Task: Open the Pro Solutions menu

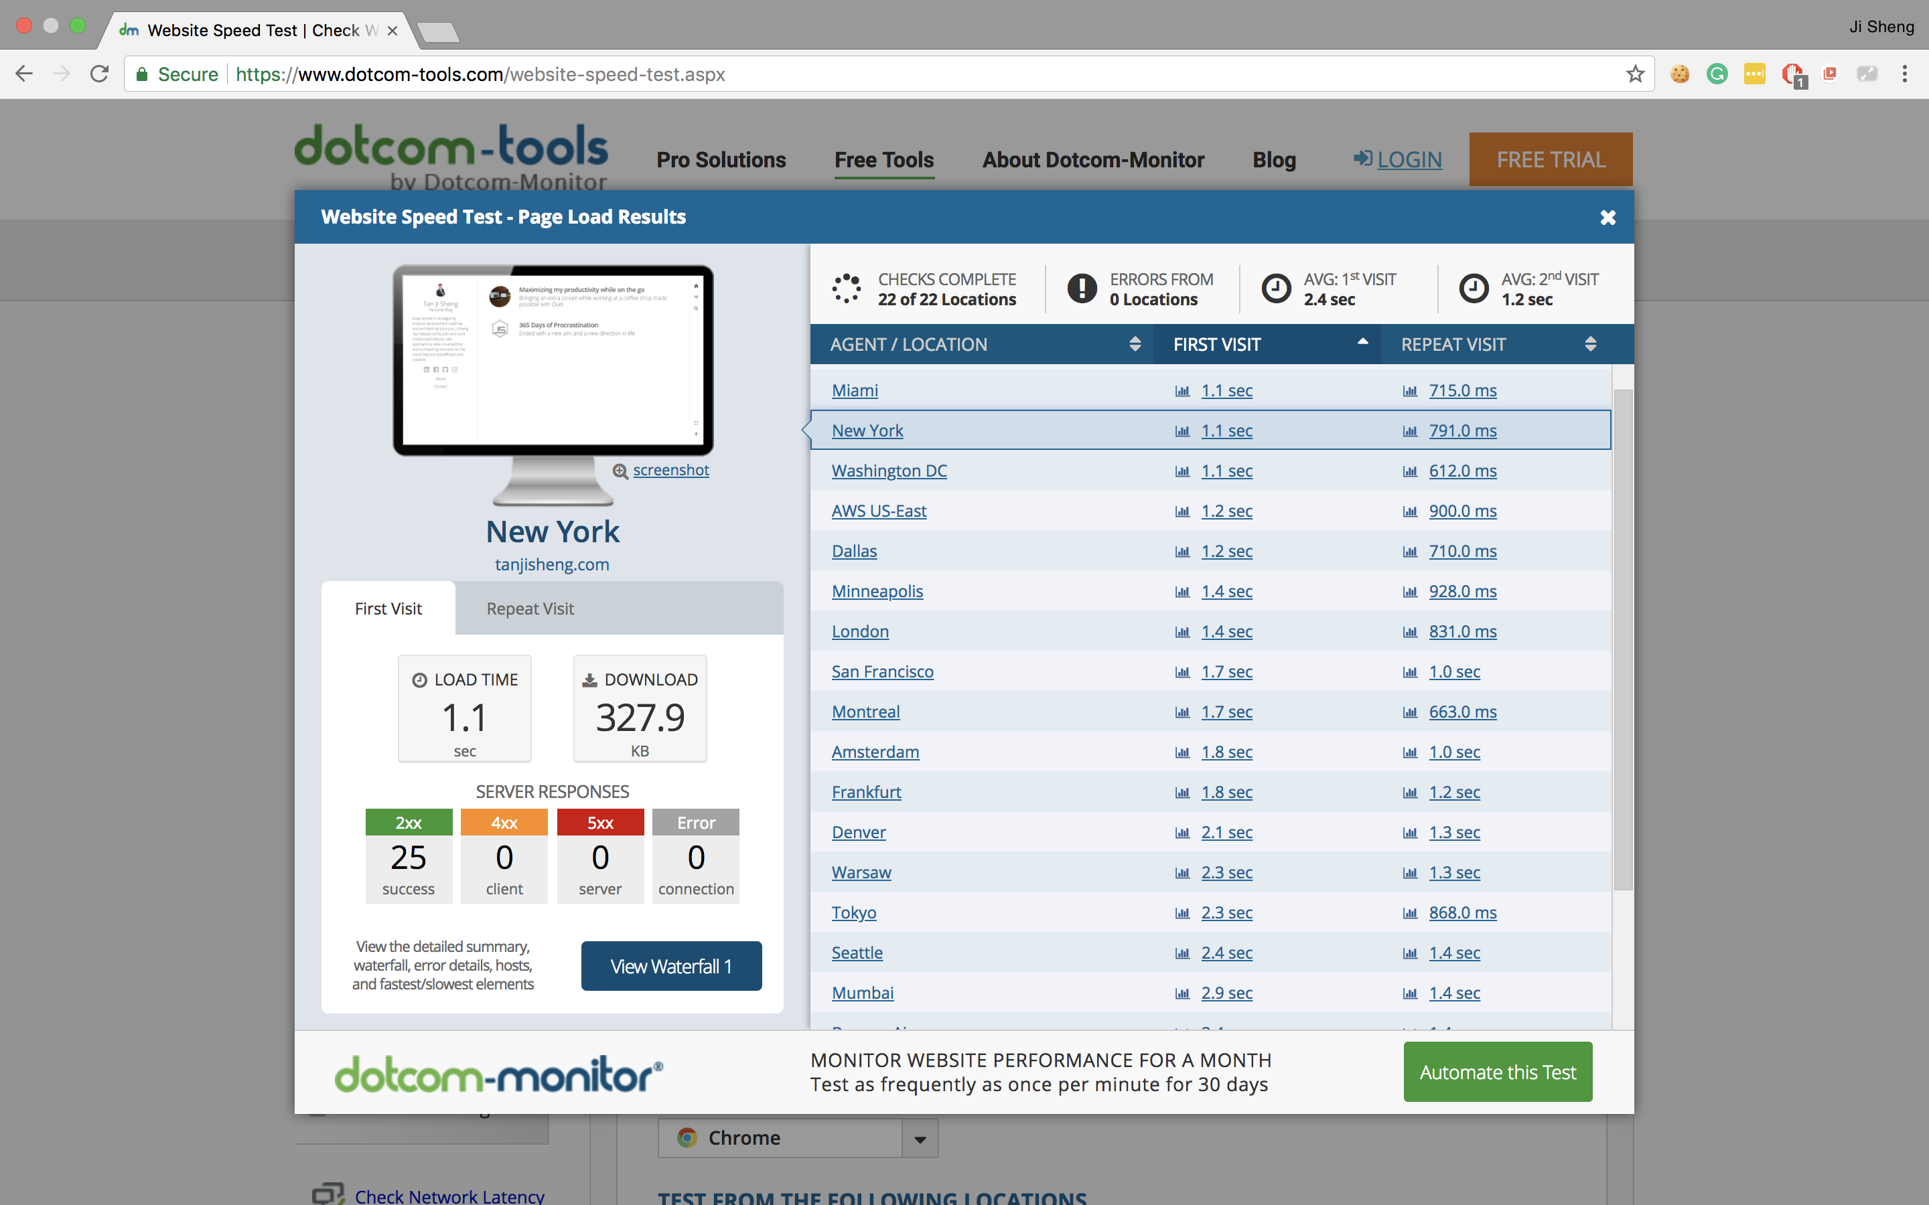Action: click(721, 160)
